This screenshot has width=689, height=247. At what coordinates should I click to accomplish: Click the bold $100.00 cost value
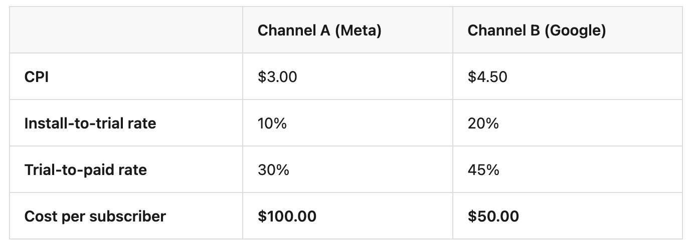tap(287, 216)
